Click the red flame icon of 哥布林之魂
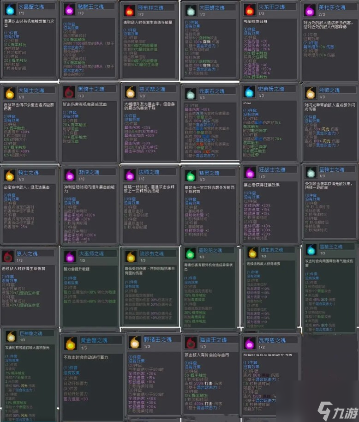The image size is (359, 422). [x=130, y=11]
